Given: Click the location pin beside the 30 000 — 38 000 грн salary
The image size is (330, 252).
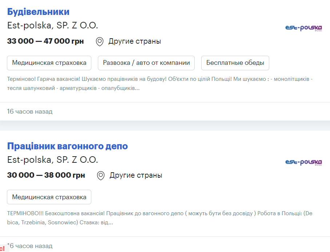Looking at the screenshot, I should coord(101,176).
